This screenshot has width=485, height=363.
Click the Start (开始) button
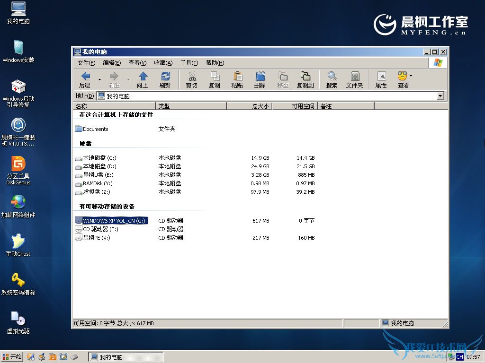point(12,357)
